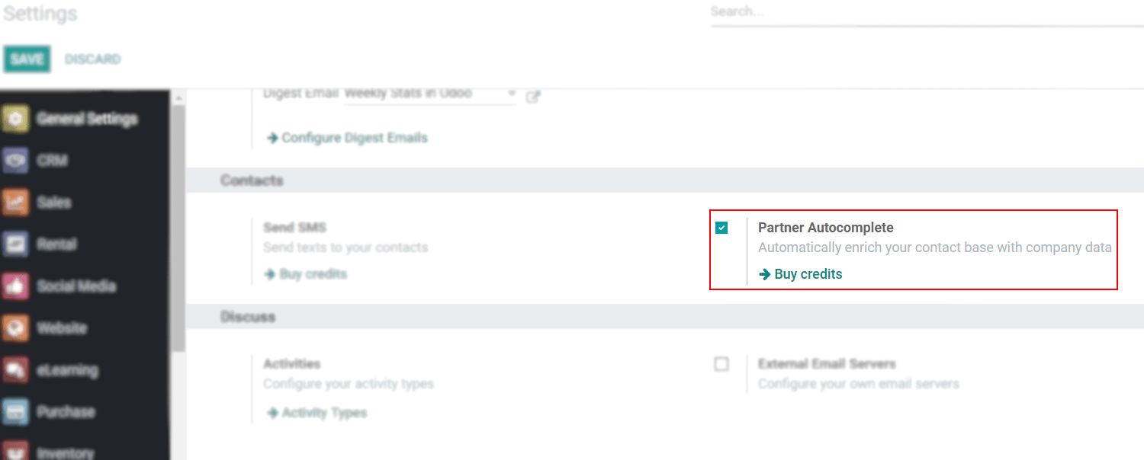This screenshot has width=1144, height=460.
Task: Select the Purchase app icon
Action: [15, 411]
